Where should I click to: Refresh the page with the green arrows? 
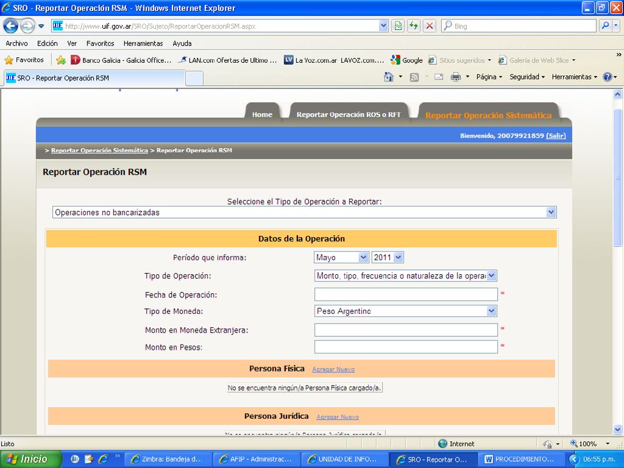pyautogui.click(x=414, y=26)
